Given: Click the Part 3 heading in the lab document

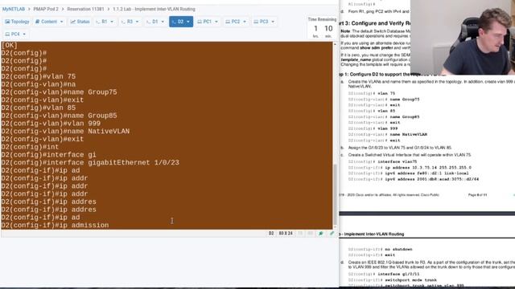Looking at the screenshot, I should [x=375, y=23].
